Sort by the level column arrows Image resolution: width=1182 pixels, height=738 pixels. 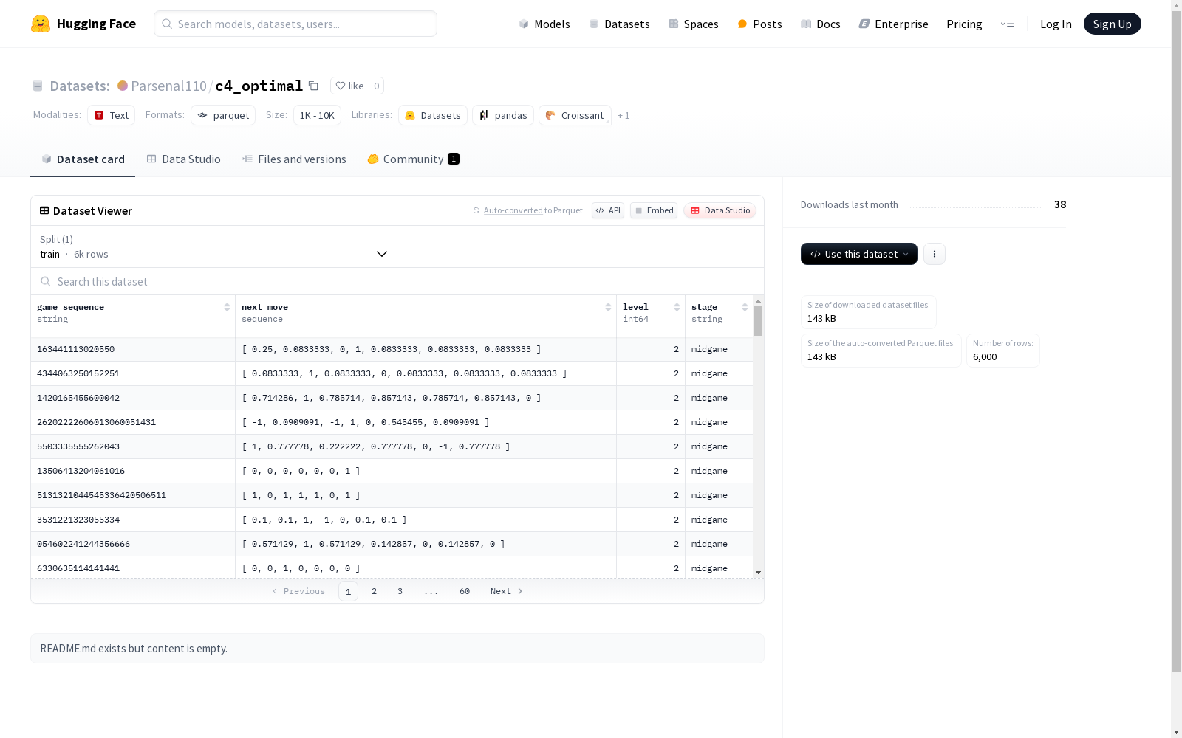pos(677,307)
